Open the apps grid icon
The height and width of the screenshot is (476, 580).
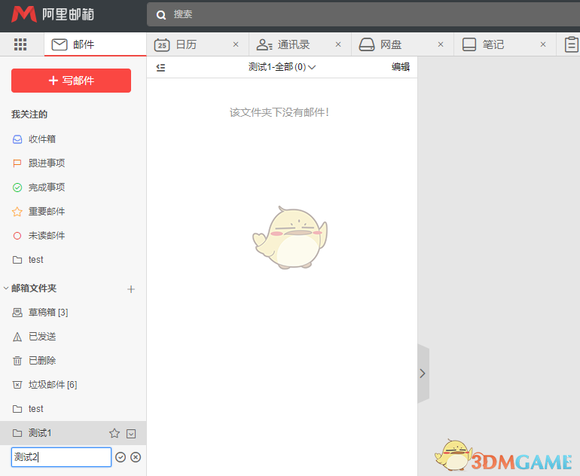pos(20,44)
